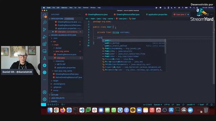Change language mode via Java status item
The height and width of the screenshot is (121, 216).
pyautogui.click(x=178, y=105)
